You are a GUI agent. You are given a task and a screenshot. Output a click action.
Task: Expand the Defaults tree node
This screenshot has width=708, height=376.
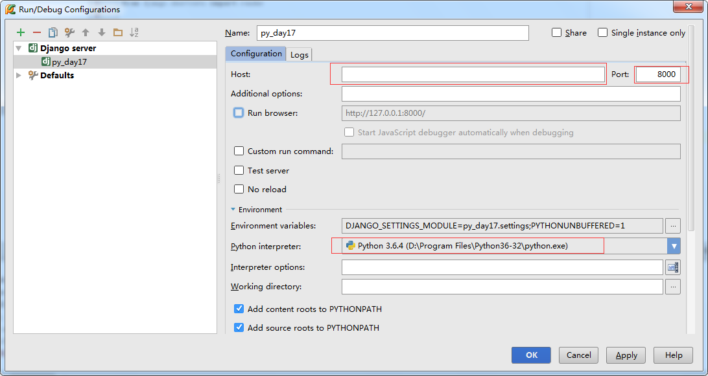(19, 75)
